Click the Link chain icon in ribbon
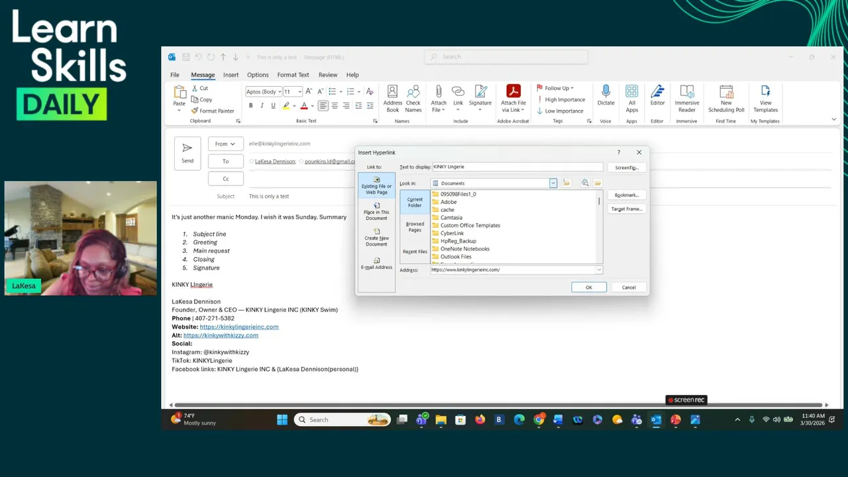Viewport: 848px width, 477px height. (458, 91)
